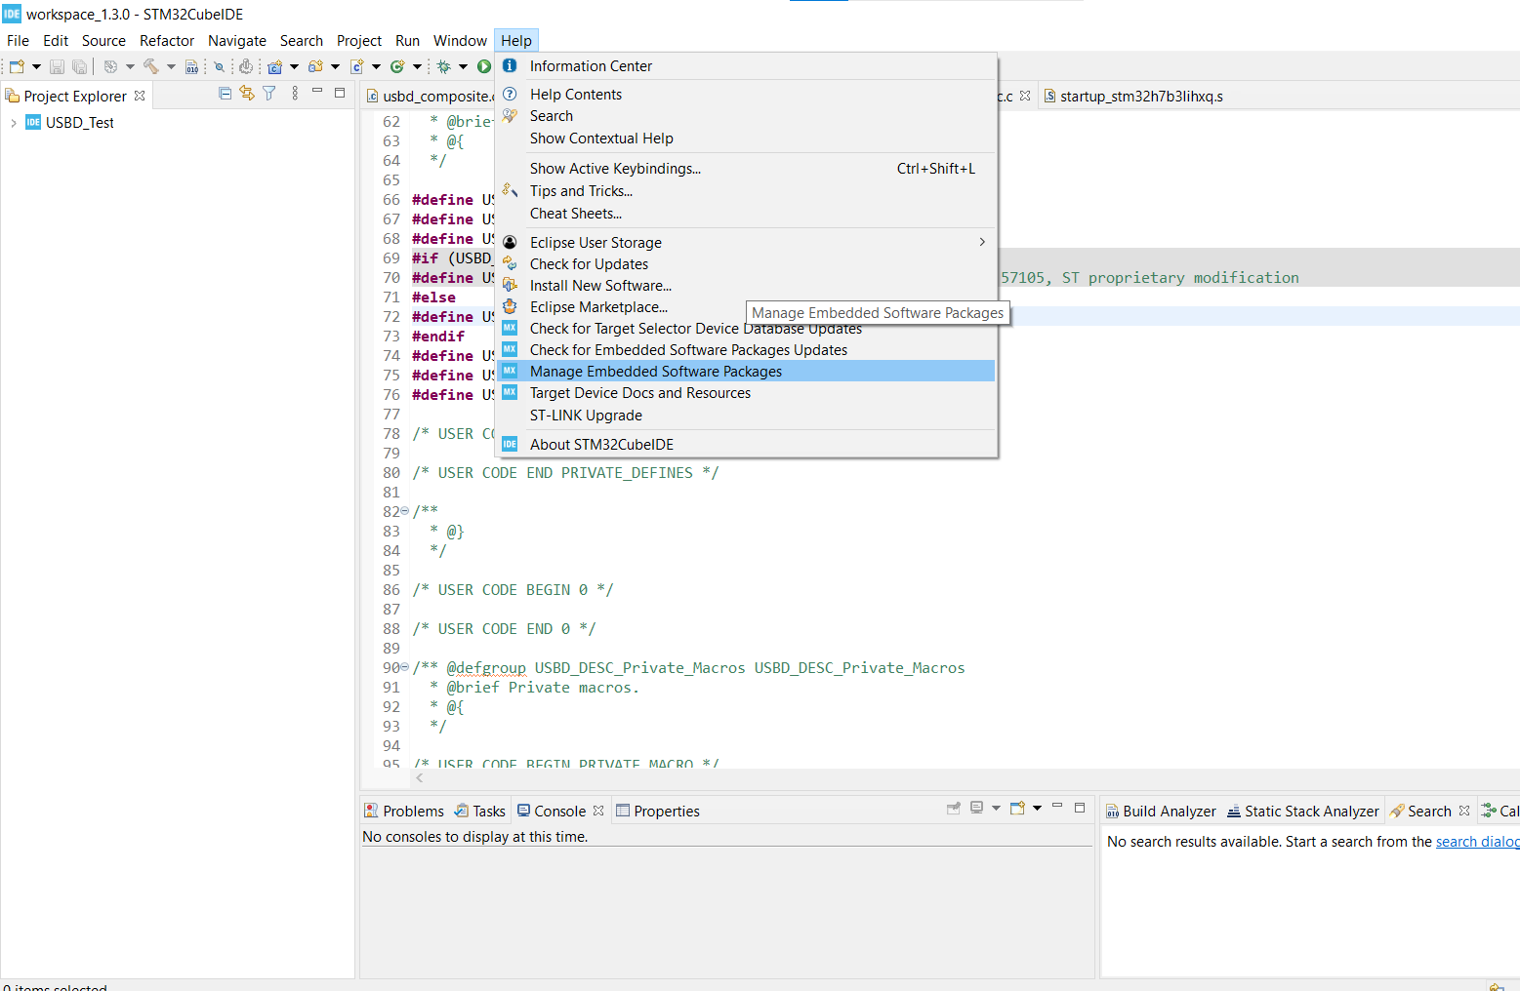The image size is (1520, 991).
Task: Click Display Selected Console icon
Action: tap(976, 809)
